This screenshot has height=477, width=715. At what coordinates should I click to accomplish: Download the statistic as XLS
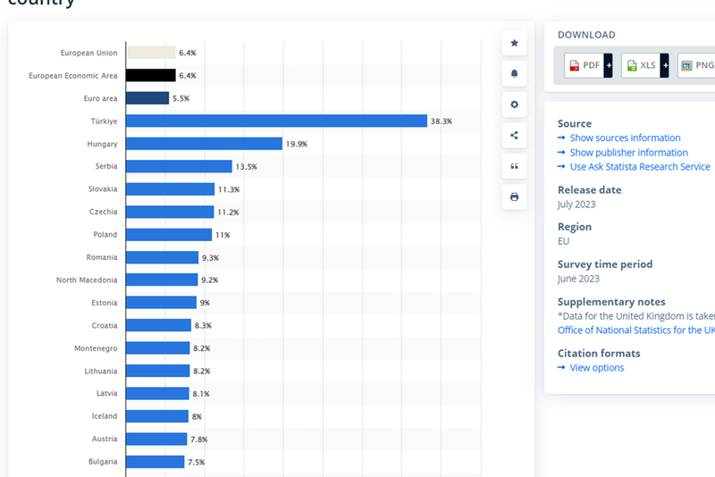click(x=641, y=65)
